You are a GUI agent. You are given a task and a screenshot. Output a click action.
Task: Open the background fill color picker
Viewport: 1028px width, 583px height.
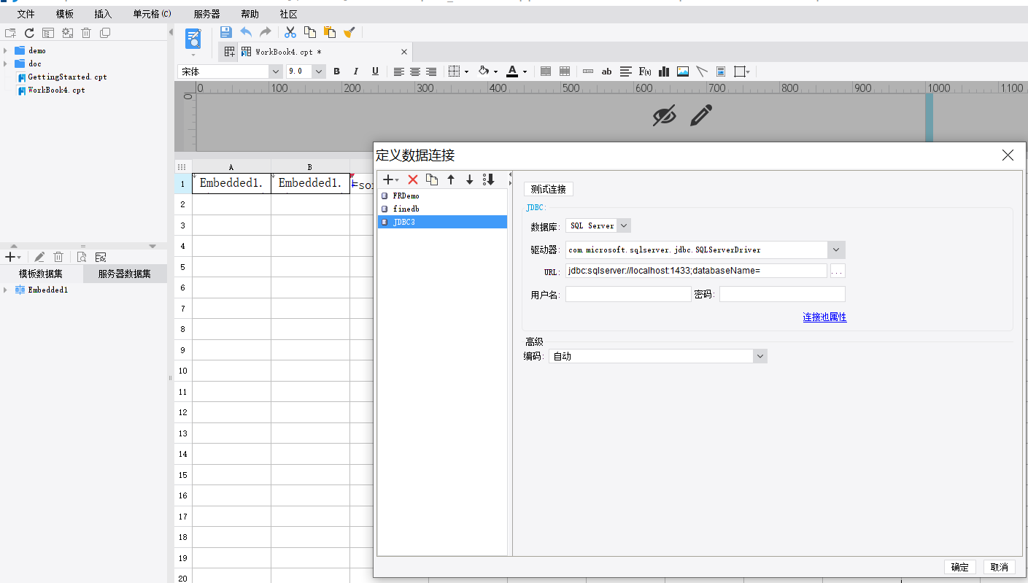click(487, 72)
